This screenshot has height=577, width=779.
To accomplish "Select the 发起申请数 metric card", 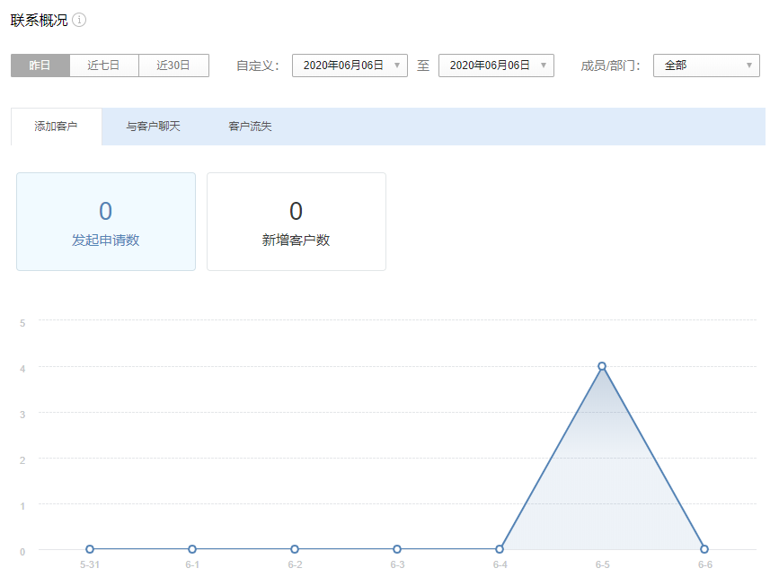I will 106,222.
